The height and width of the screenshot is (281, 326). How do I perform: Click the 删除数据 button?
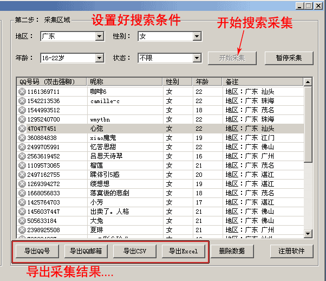click(232, 251)
